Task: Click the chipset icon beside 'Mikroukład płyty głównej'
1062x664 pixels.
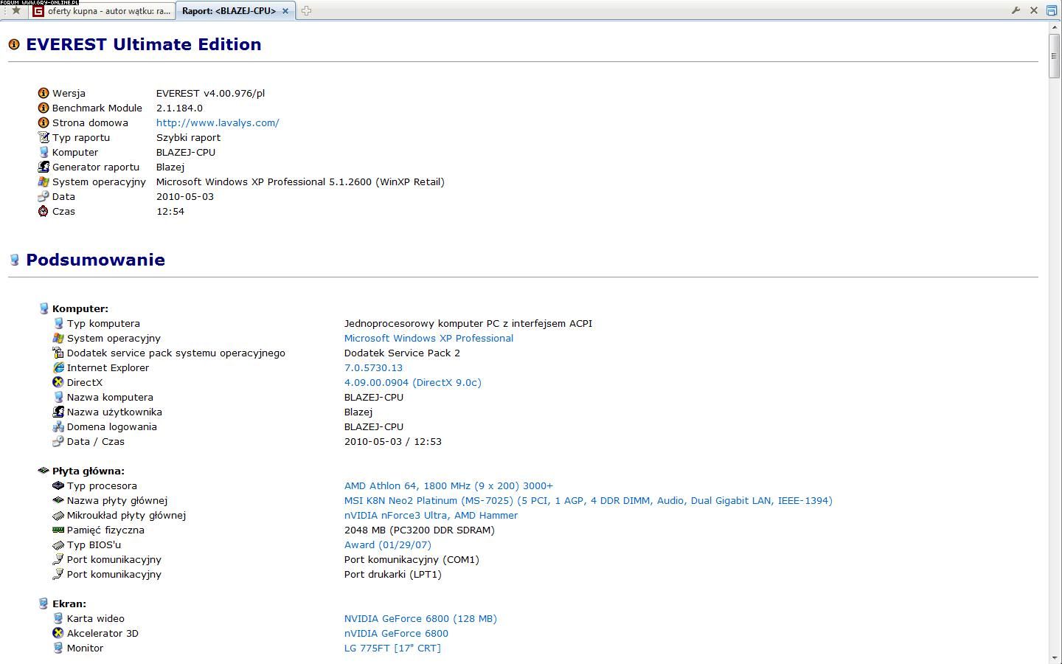Action: 58,515
